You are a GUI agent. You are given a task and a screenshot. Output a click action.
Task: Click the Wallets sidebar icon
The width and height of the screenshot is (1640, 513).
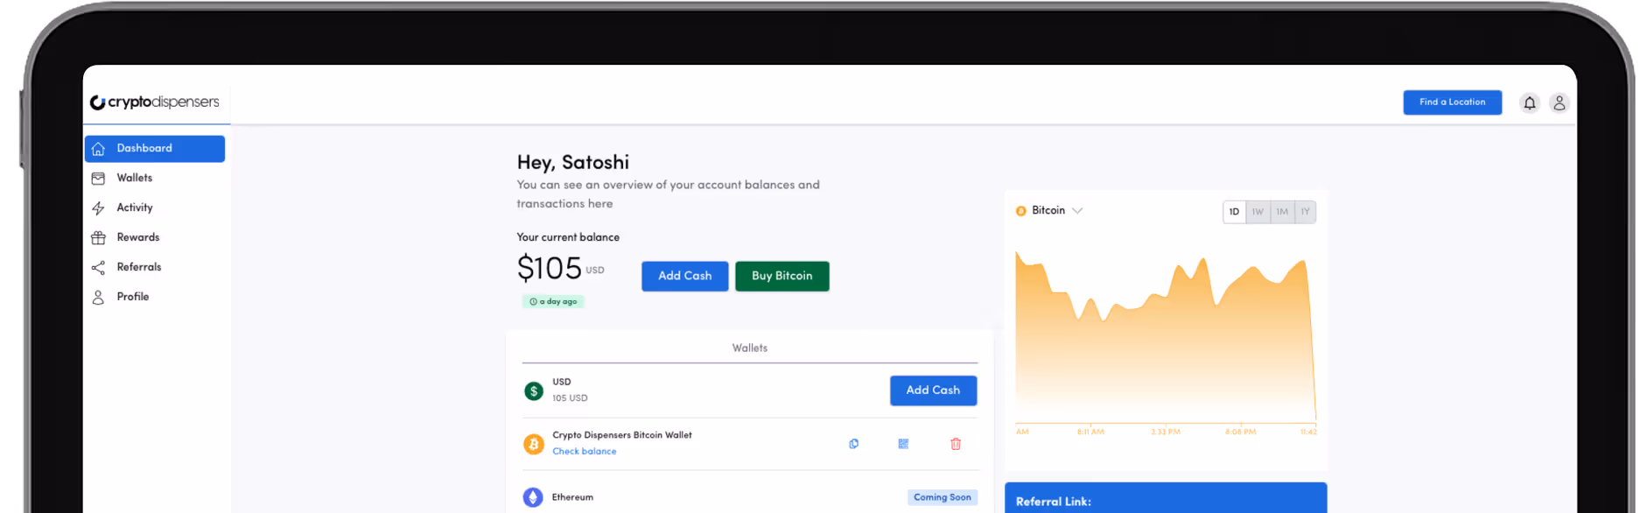point(98,179)
